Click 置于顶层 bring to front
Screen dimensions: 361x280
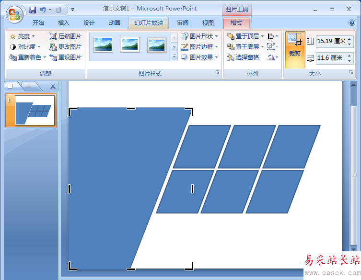coord(243,36)
